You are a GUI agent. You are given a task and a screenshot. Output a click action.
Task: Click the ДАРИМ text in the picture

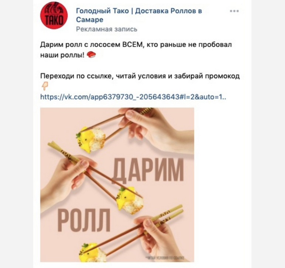coord(148,170)
